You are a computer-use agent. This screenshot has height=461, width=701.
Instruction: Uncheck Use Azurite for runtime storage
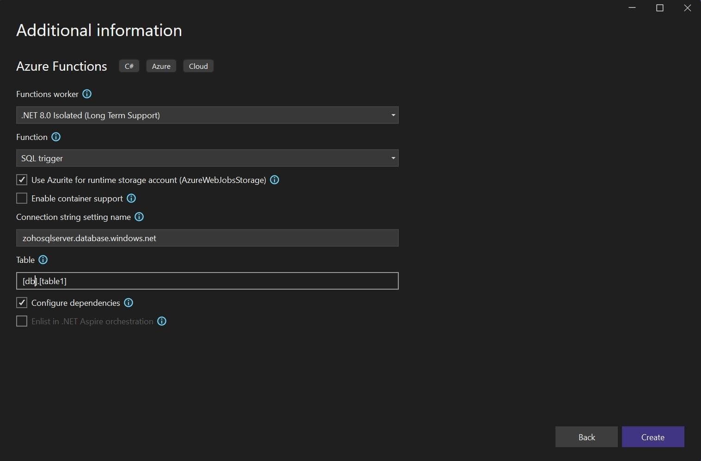coord(21,180)
